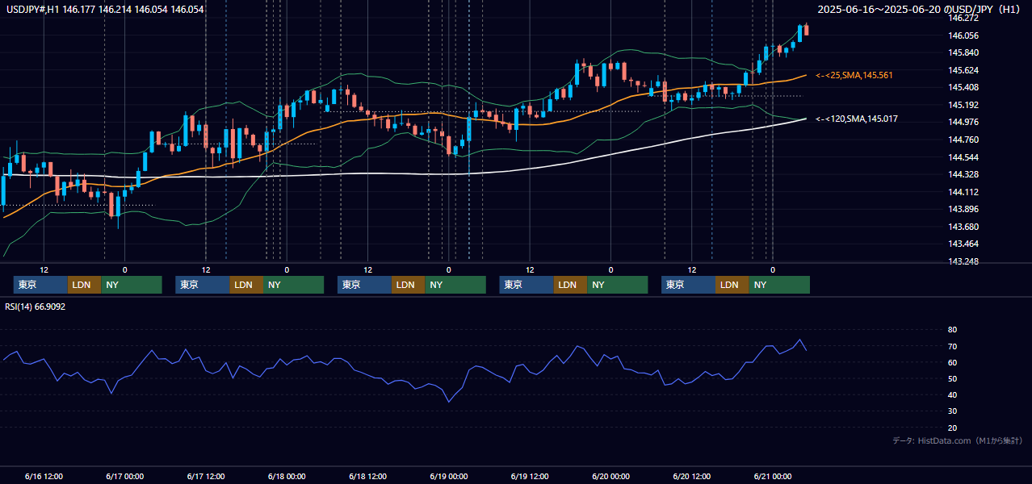The height and width of the screenshot is (484, 1032).
Task: Click the 144.760 price axis label
Action: [x=963, y=140]
